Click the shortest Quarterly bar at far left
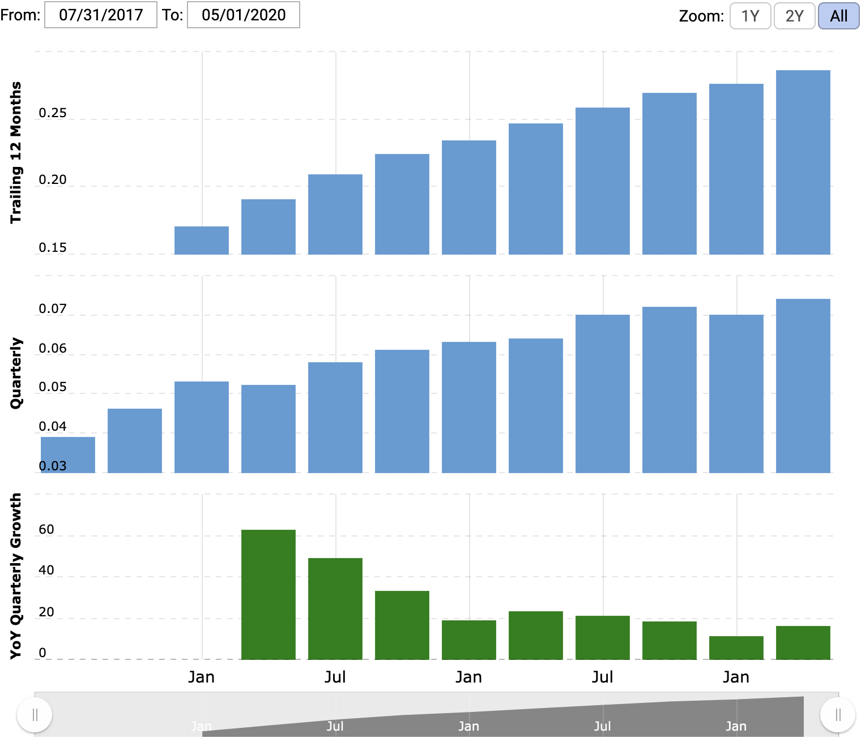 pos(68,455)
